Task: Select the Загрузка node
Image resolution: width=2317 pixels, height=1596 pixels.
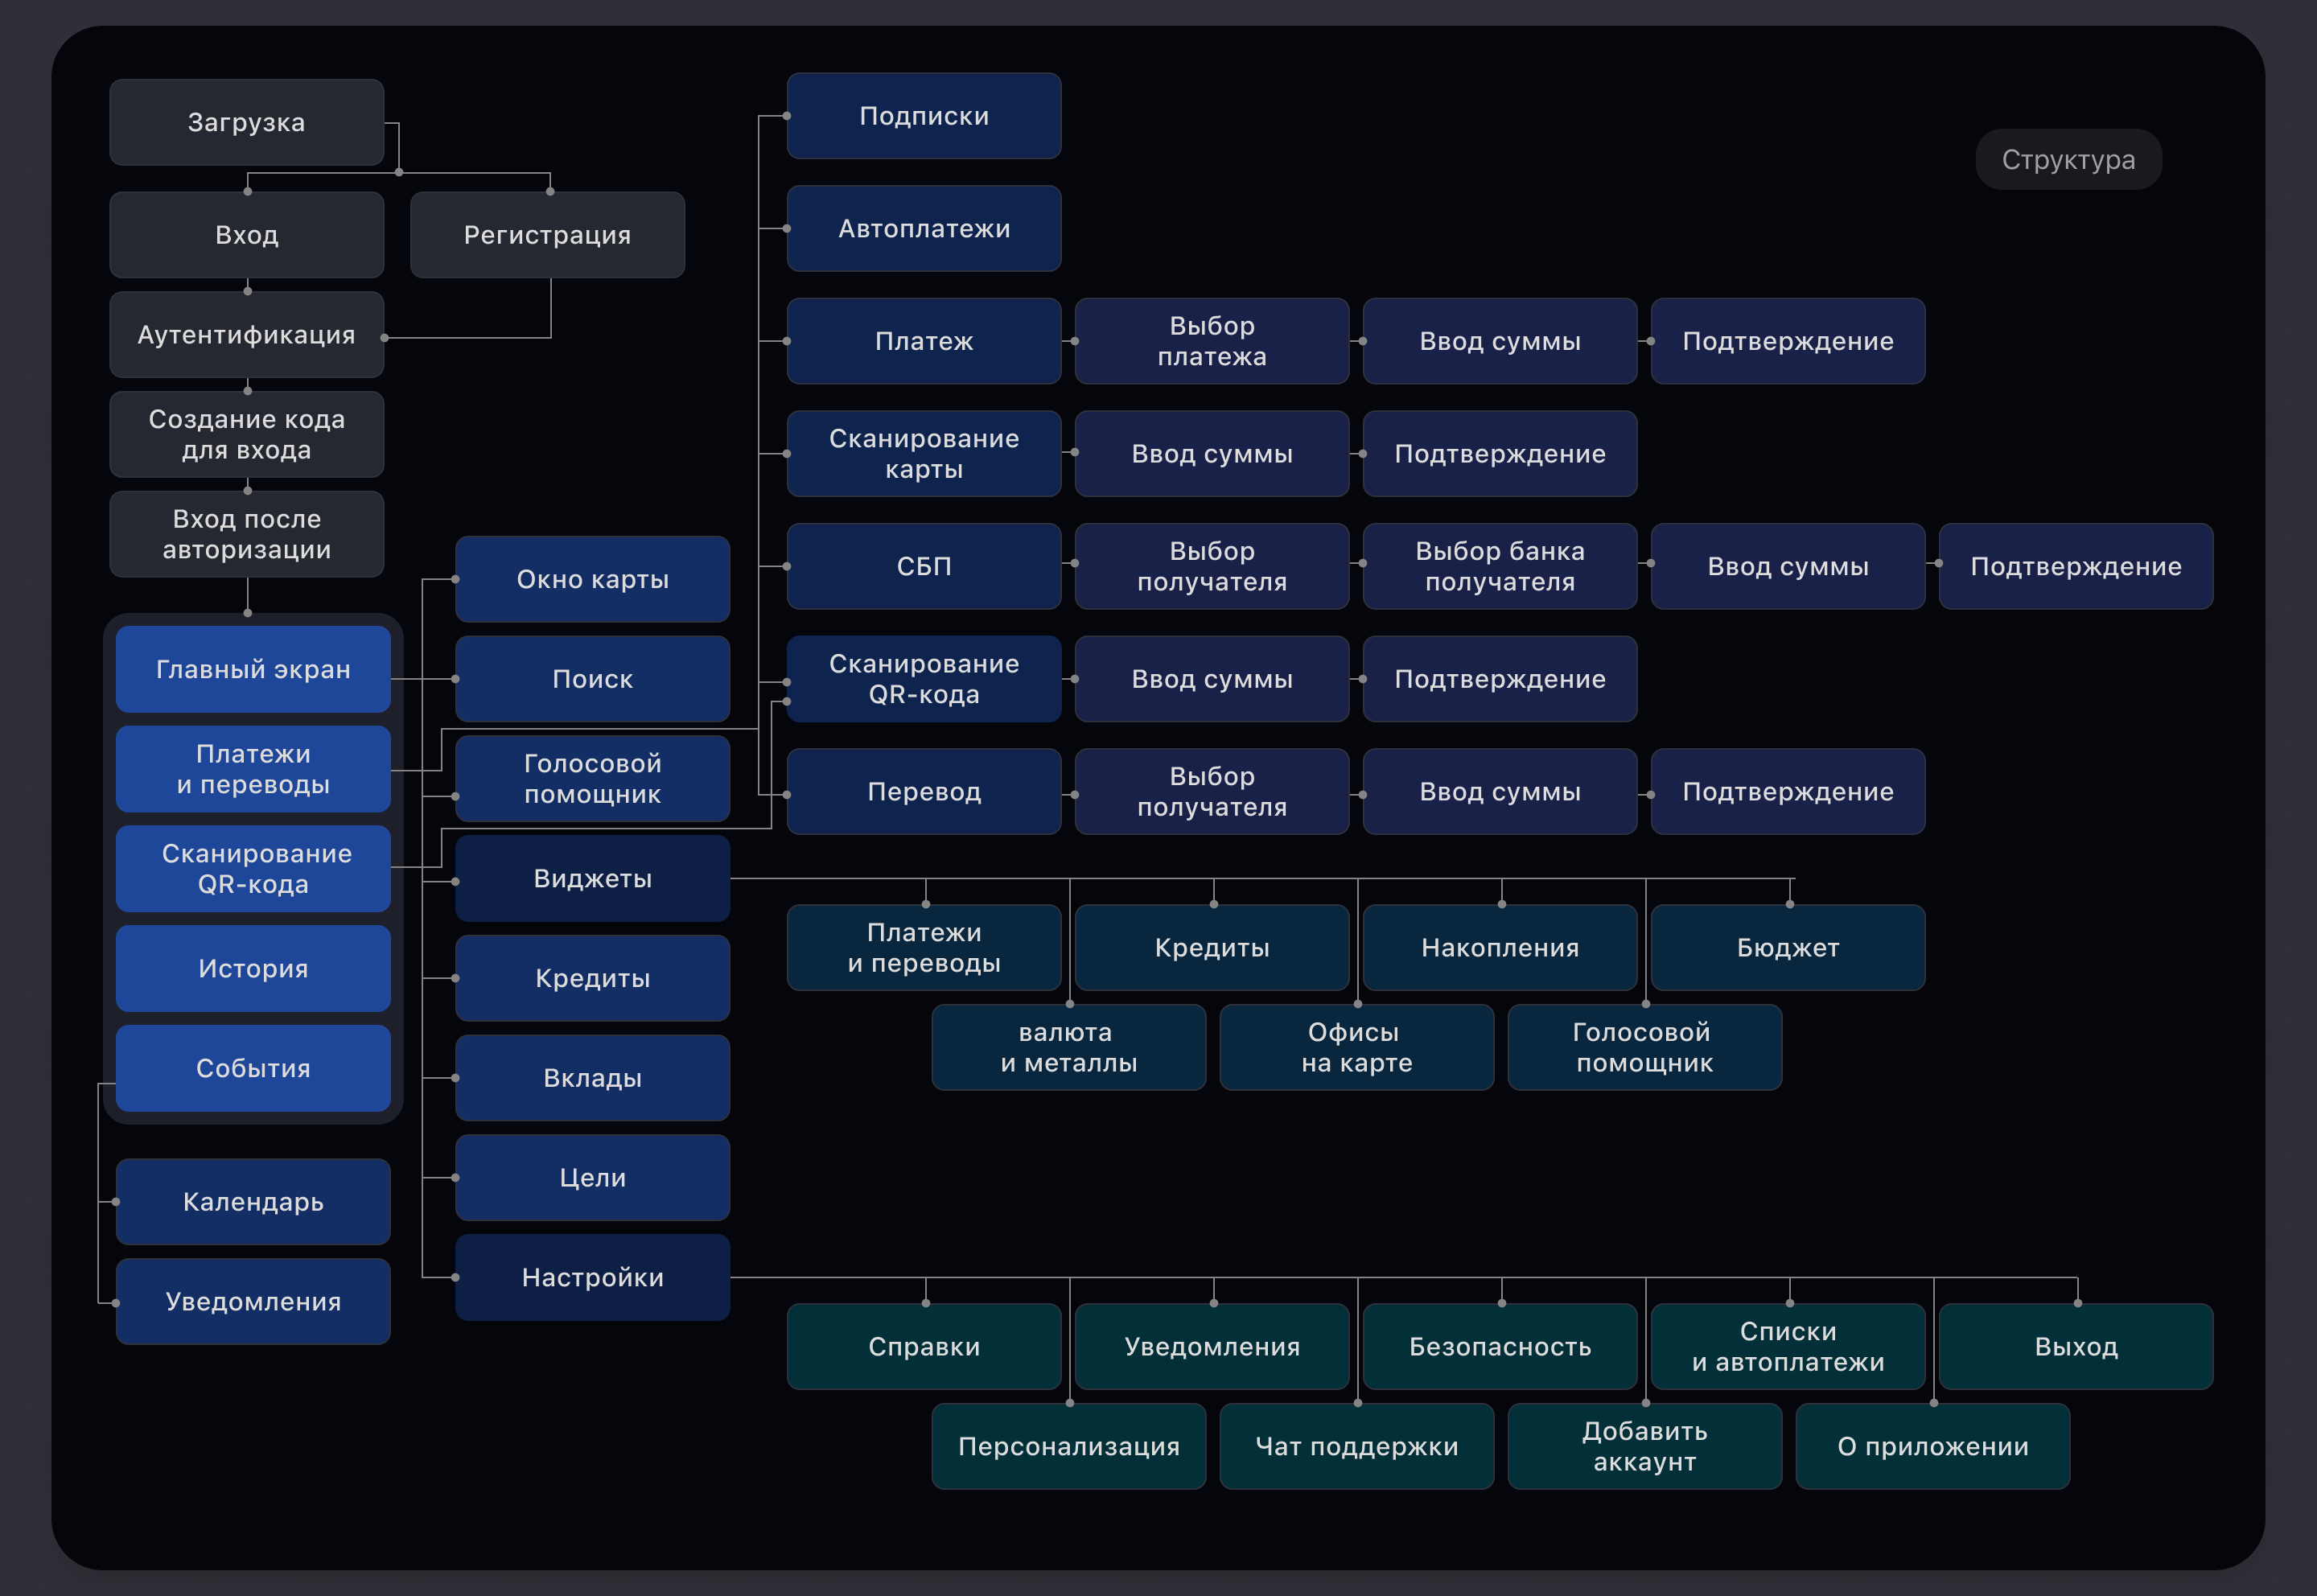Action: pos(246,122)
